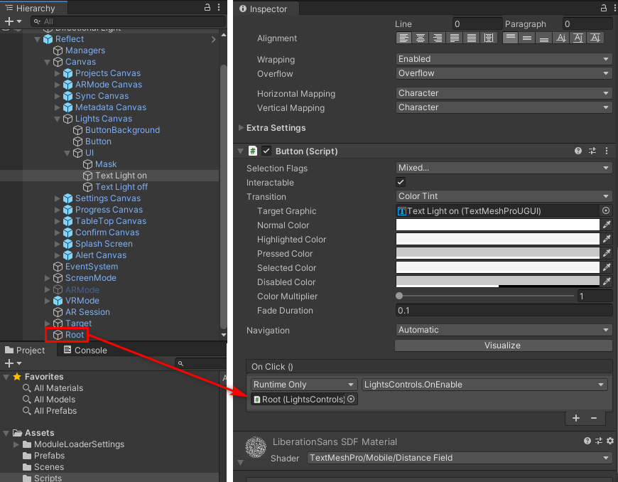Pick Normal Color with eyedropper

click(607, 225)
